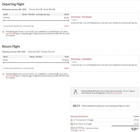Screen dimensions: 140x132
Task: Follow 'learn more' link under departing flight
Action: pos(9,34)
